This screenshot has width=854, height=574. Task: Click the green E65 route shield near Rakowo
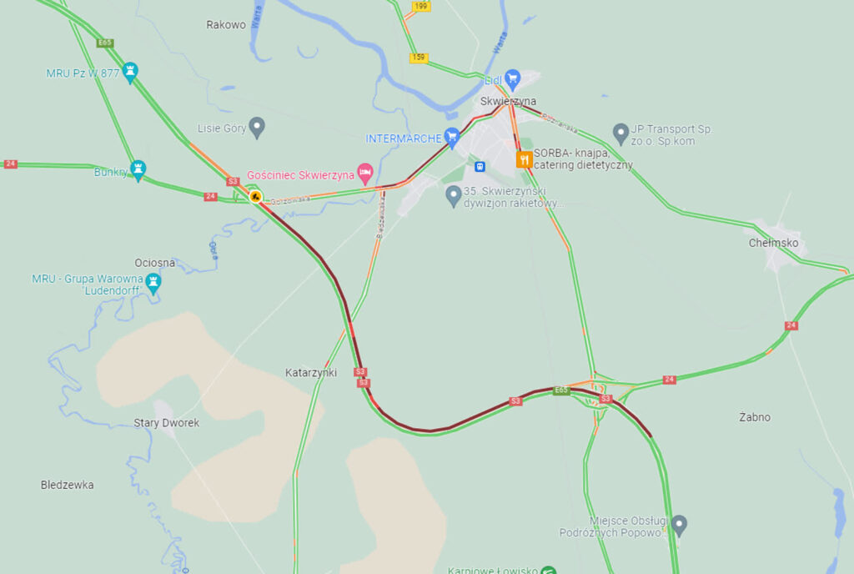tap(104, 43)
